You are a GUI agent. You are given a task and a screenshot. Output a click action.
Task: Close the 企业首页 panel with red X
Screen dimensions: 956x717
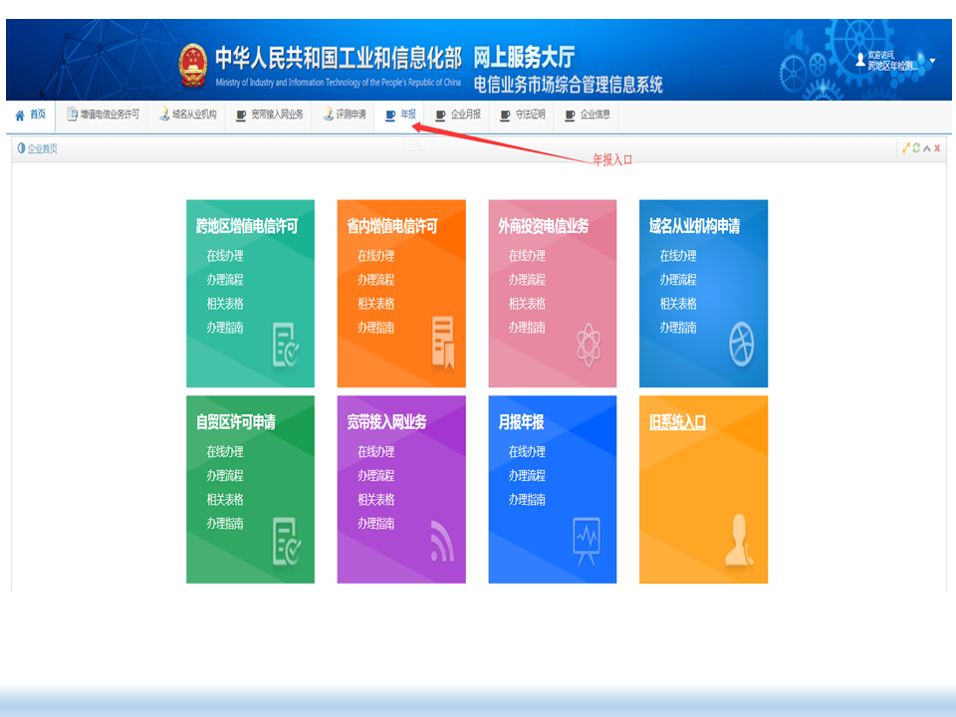937,148
